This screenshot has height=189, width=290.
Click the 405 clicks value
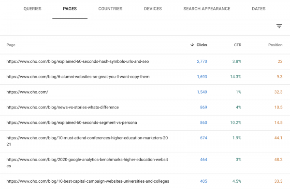[203, 181]
